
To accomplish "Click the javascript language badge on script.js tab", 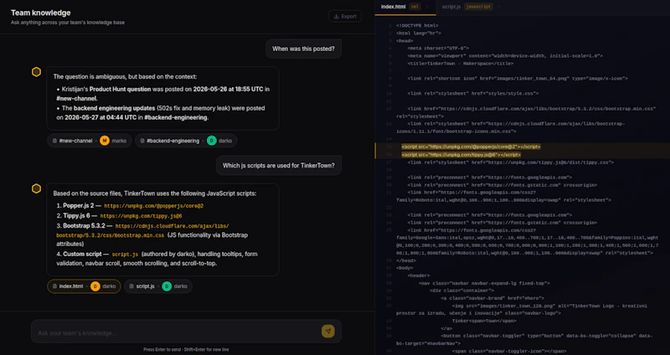I will 478,7.
